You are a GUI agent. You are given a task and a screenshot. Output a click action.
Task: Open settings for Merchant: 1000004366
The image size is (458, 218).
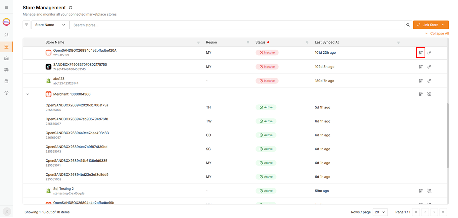coord(421,94)
